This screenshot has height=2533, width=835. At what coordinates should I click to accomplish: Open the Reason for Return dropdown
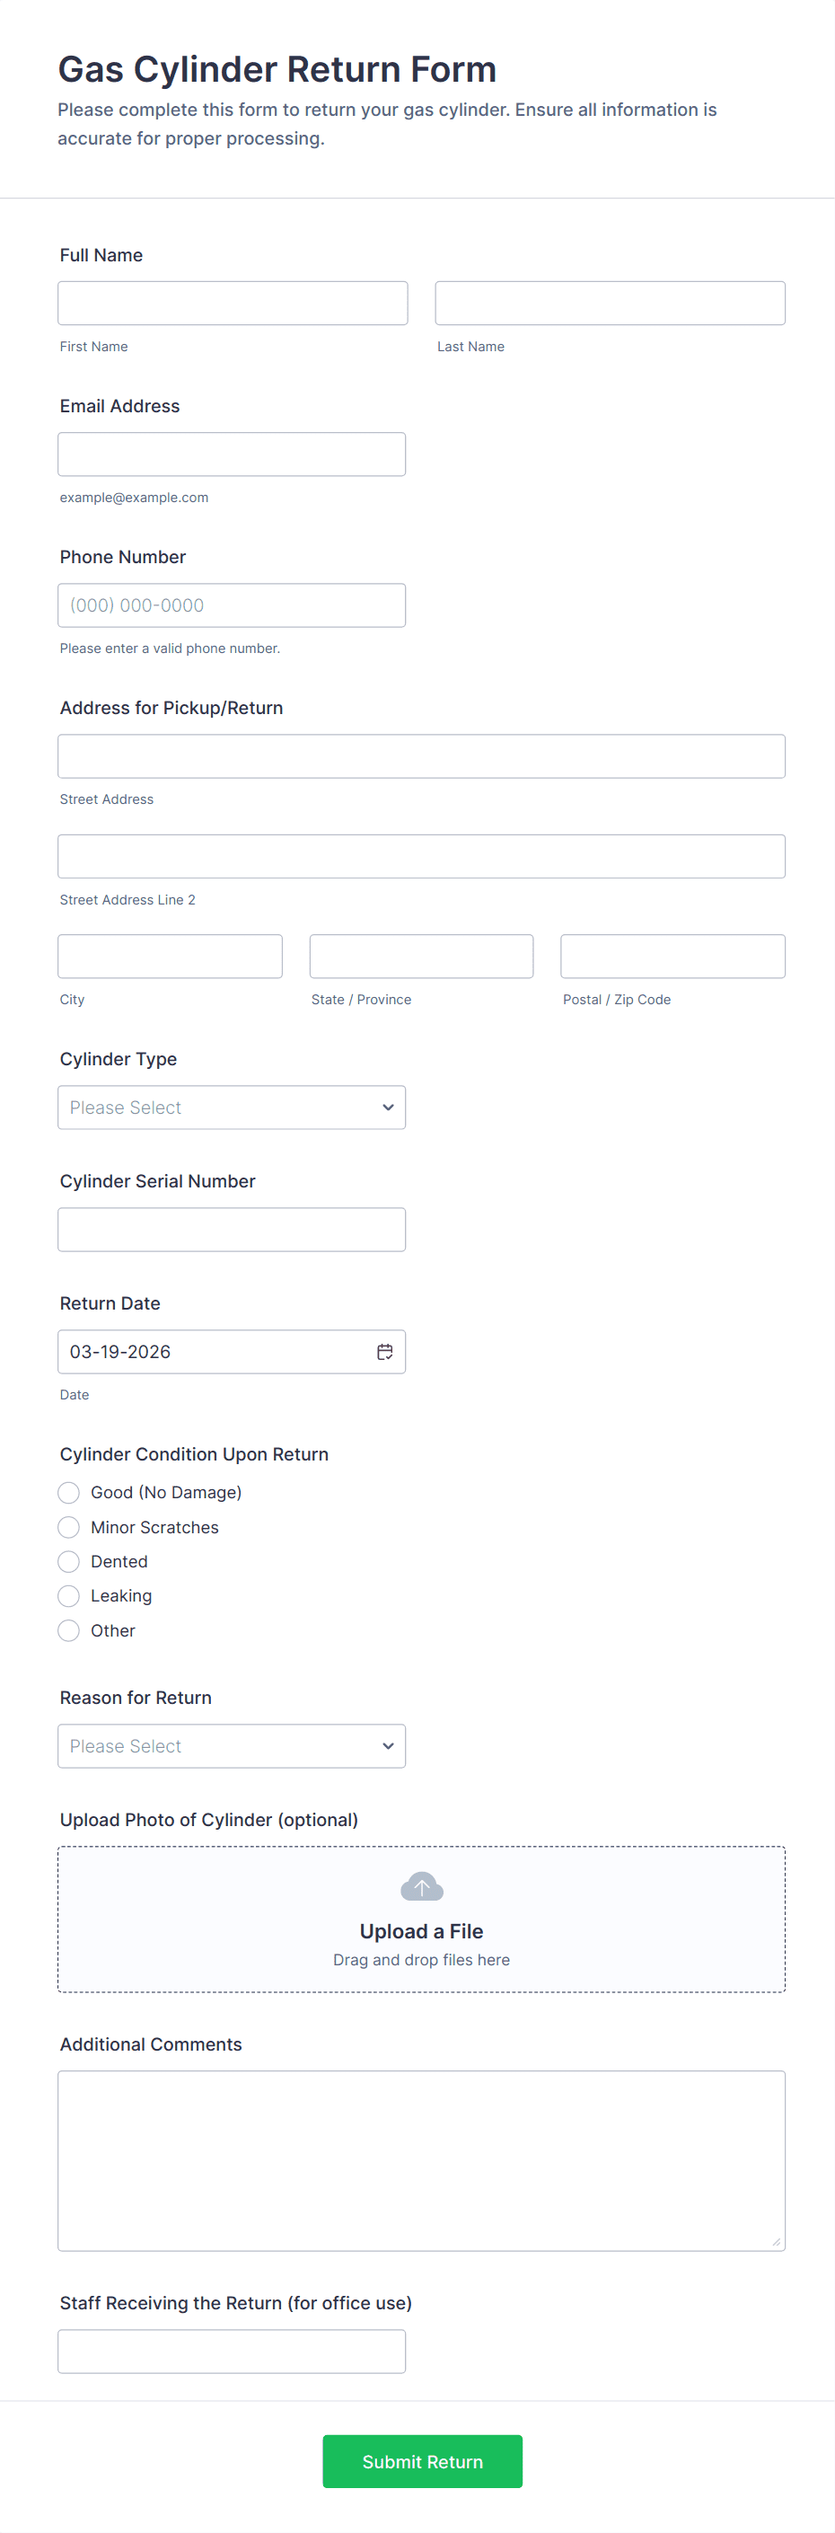click(231, 1745)
